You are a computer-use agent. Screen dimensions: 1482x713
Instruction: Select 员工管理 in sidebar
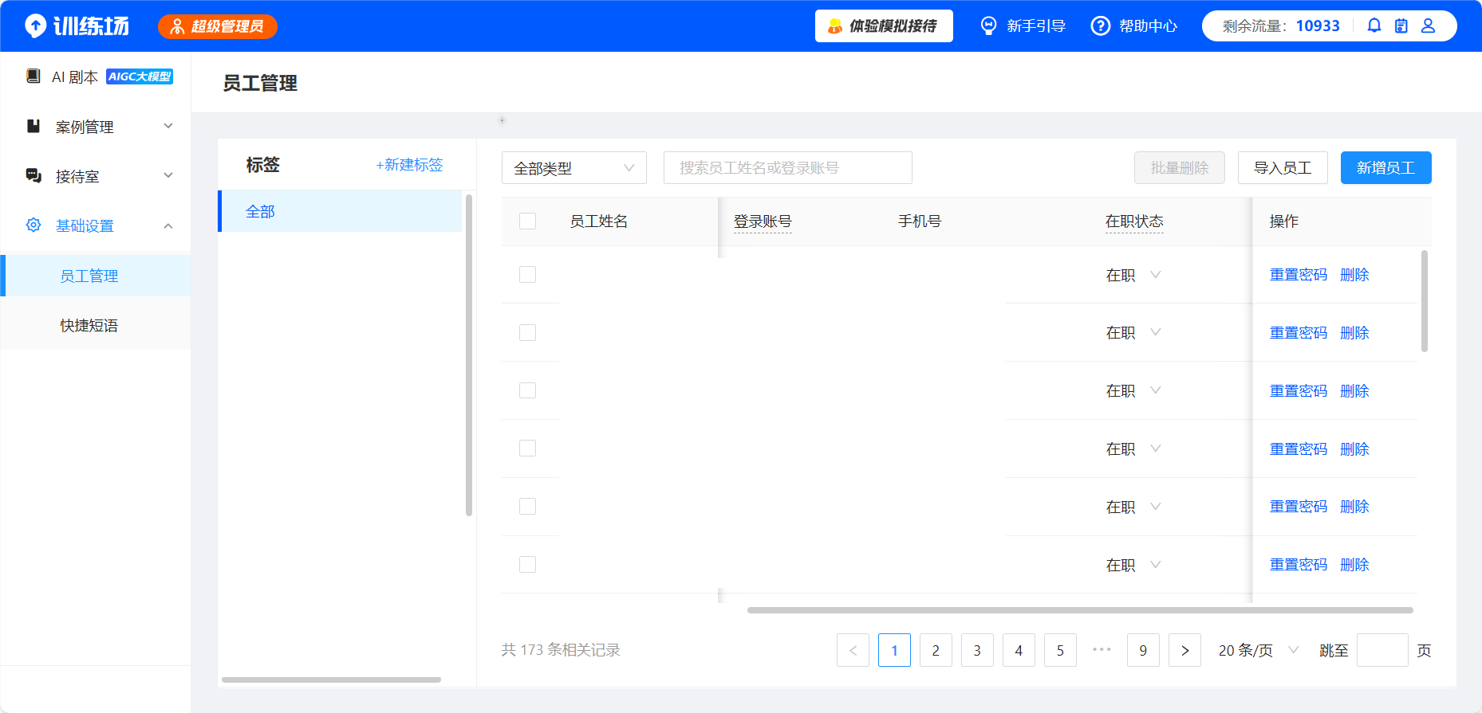[96, 276]
